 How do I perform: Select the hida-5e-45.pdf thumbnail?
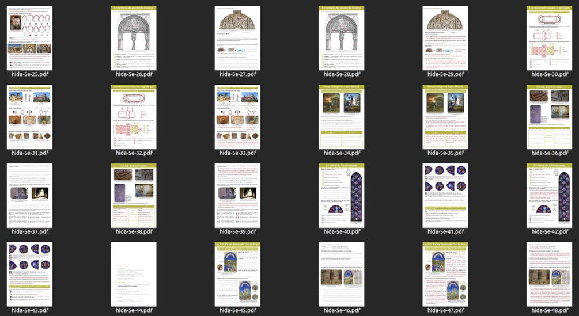tap(237, 275)
